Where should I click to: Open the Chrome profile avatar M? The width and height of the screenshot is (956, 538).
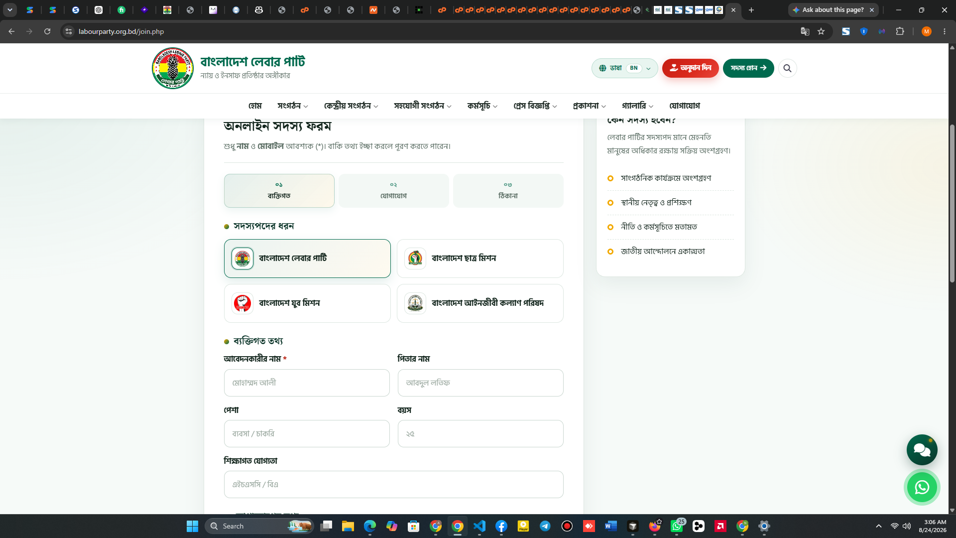(x=926, y=31)
